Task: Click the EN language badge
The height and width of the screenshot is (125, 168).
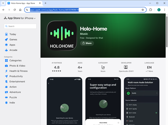Action: [149, 68]
